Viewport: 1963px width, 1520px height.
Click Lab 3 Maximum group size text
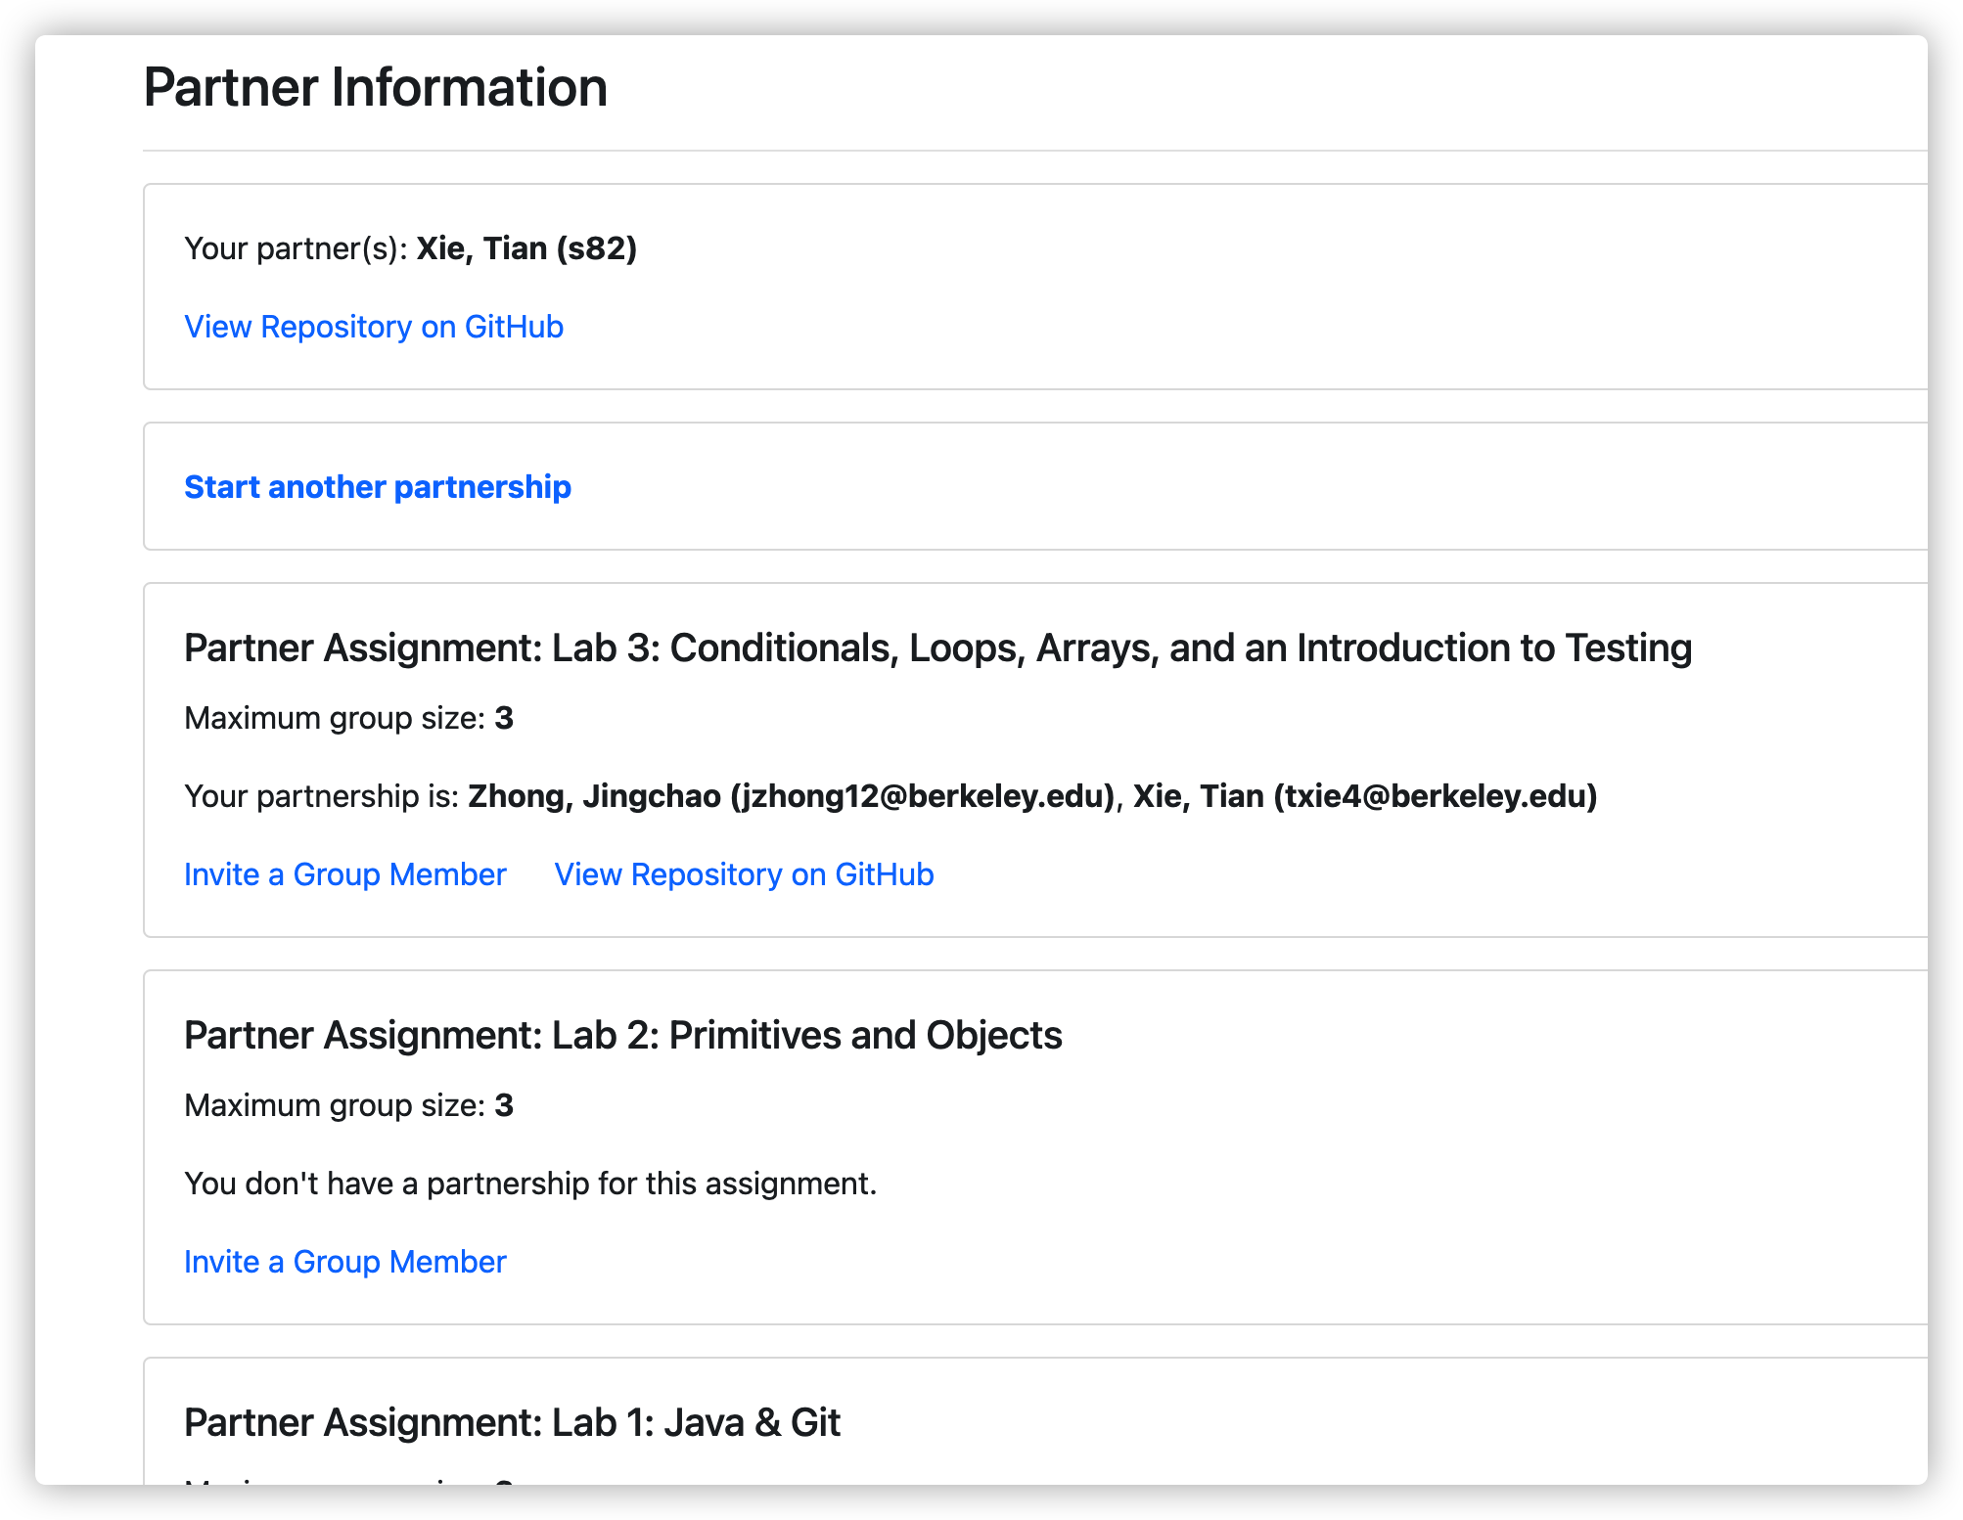pos(349,718)
